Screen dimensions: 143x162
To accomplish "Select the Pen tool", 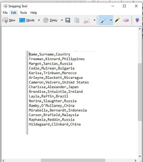I will pos(104,20).
